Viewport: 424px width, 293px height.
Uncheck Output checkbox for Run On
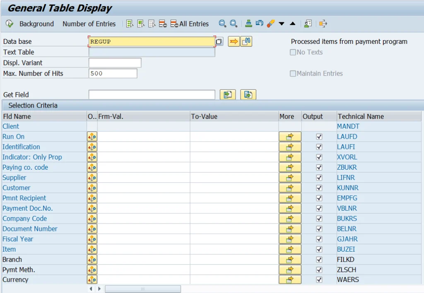tap(319, 137)
